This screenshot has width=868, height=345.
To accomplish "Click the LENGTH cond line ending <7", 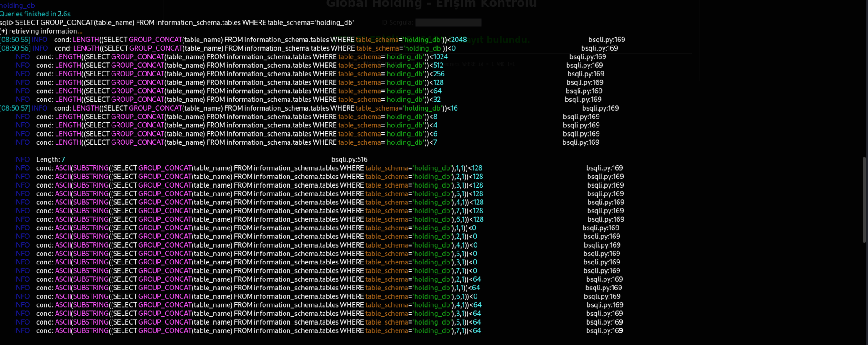I will (237, 142).
